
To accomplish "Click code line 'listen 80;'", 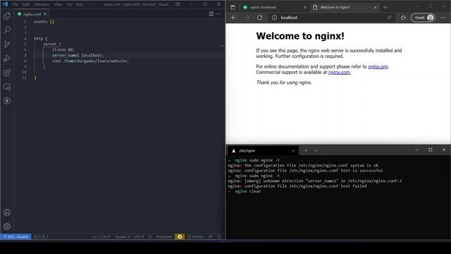I will [63, 49].
